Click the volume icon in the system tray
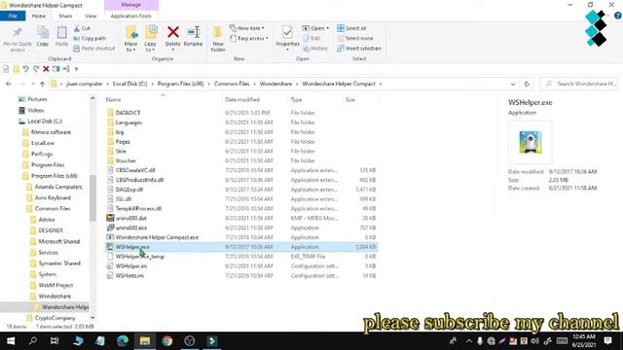 534,341
